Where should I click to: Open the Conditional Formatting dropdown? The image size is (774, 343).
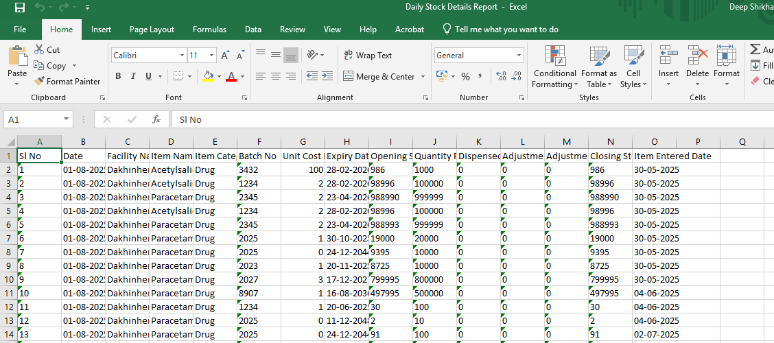click(x=554, y=69)
